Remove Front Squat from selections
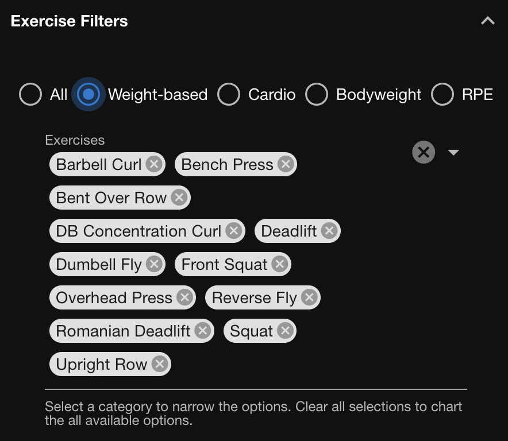The width and height of the screenshot is (508, 441). tap(279, 265)
